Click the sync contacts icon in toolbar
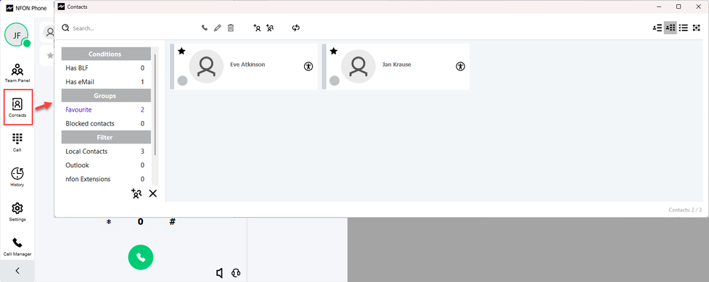 (x=296, y=28)
